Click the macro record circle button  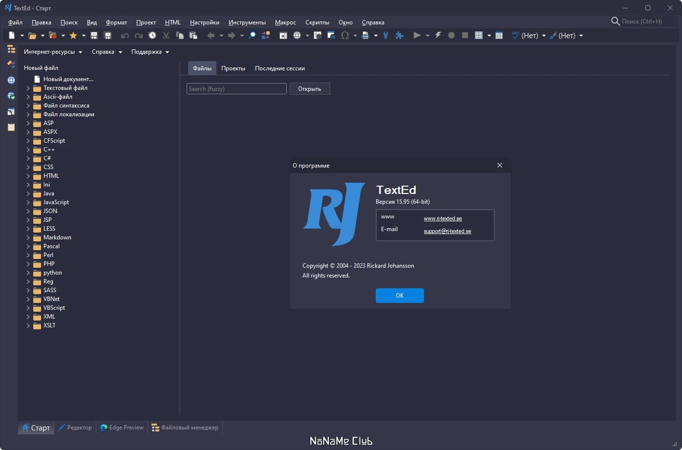(x=451, y=35)
